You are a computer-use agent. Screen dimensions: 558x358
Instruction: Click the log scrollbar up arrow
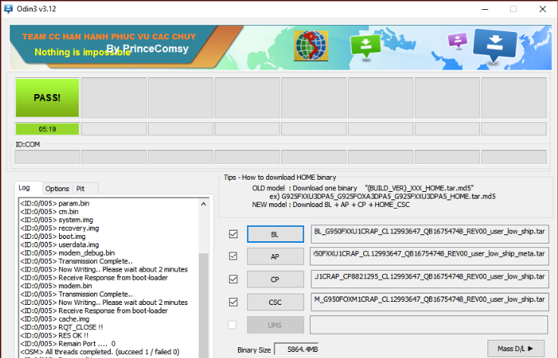(x=203, y=204)
